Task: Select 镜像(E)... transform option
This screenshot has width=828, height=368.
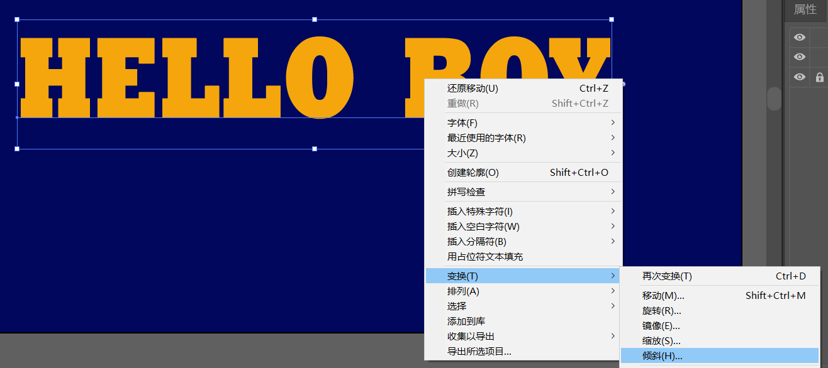Action: point(720,326)
